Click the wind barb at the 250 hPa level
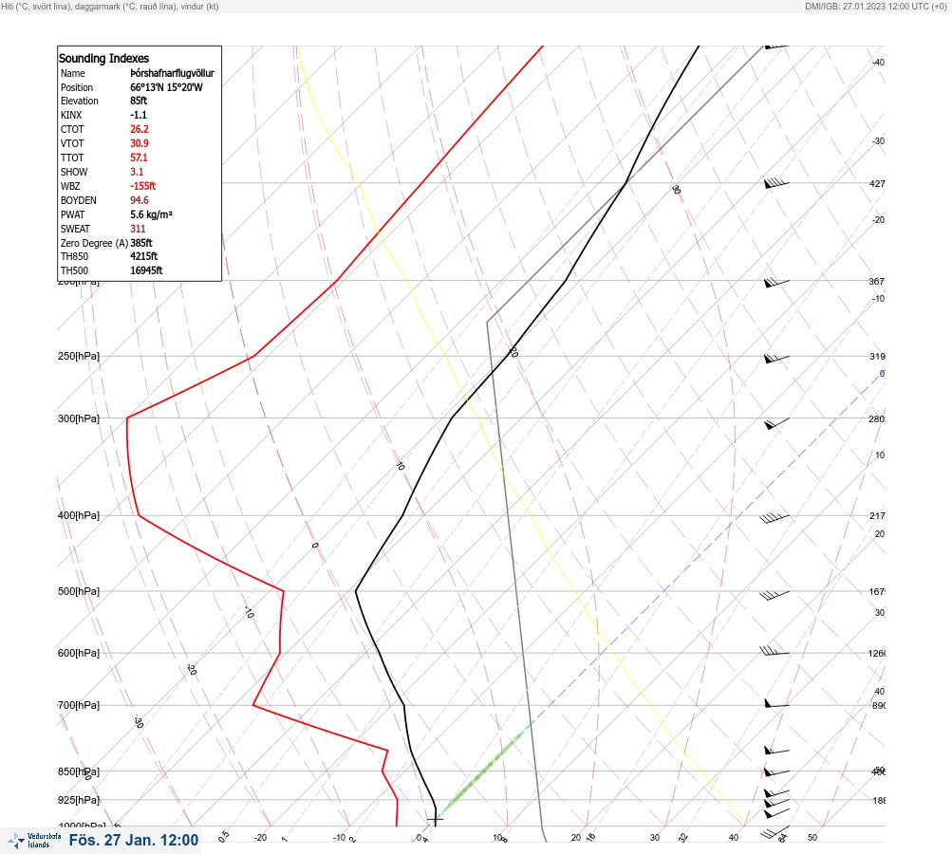Viewport: 952px width, 854px height. click(776, 358)
